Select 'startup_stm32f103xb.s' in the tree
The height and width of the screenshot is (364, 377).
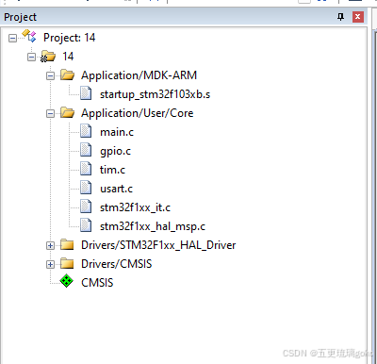click(x=155, y=94)
